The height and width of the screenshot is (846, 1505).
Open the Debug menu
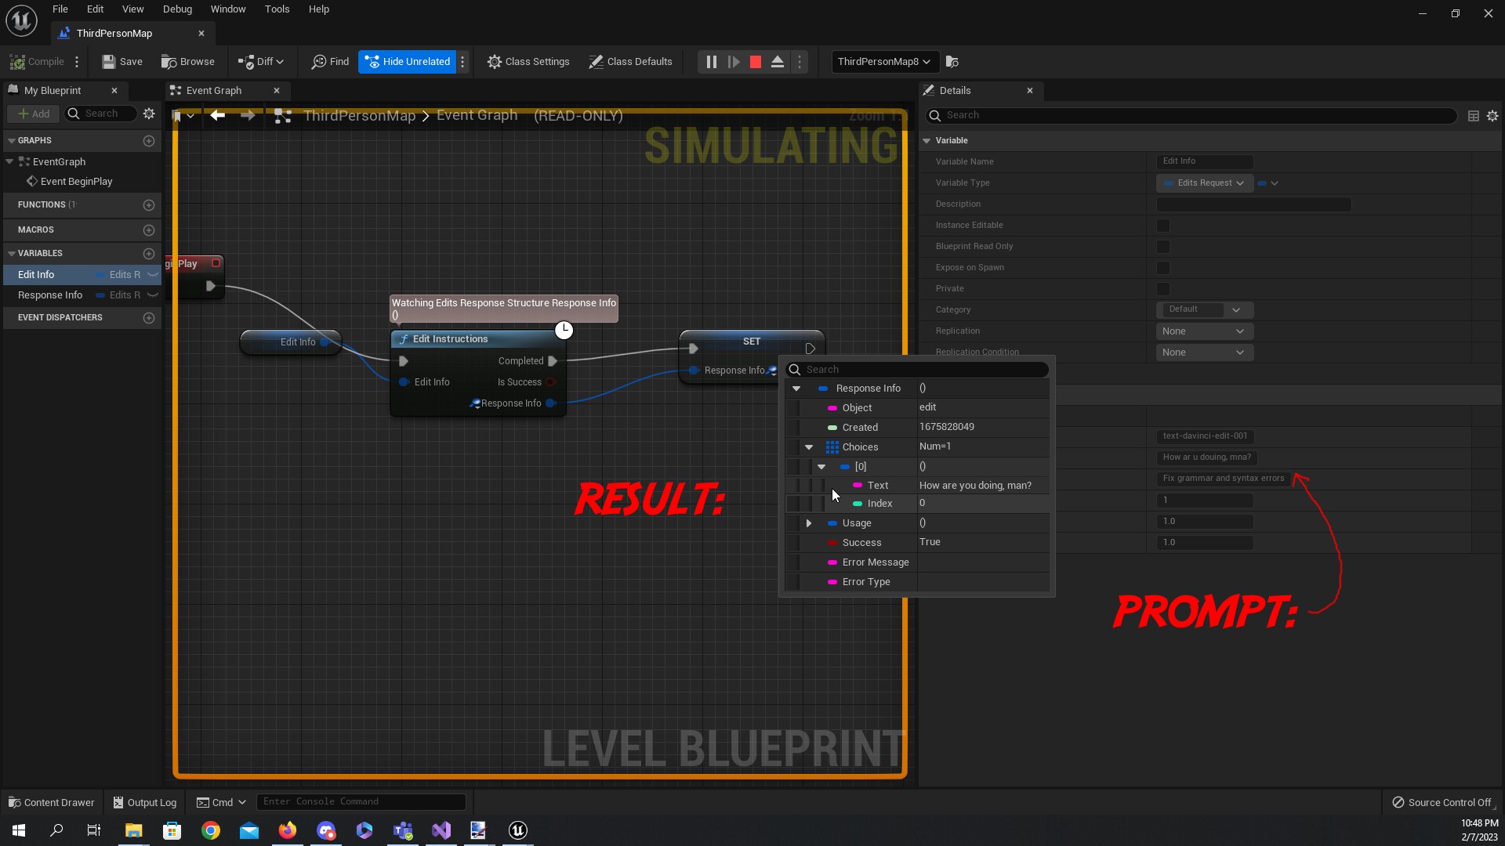[177, 9]
